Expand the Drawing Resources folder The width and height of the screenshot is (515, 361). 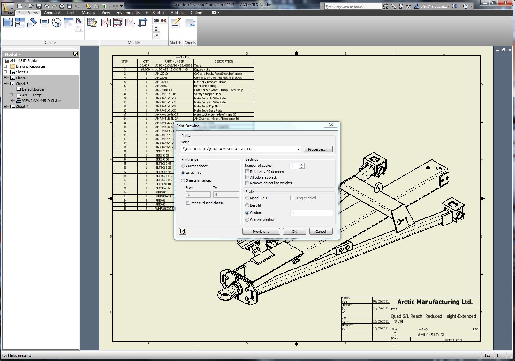pyautogui.click(x=5, y=66)
